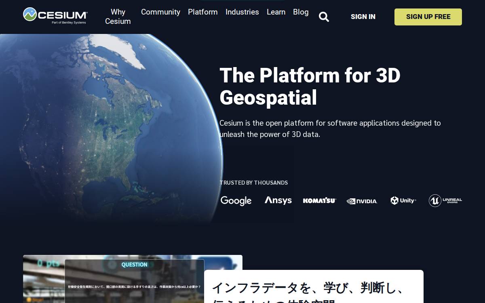The width and height of the screenshot is (485, 303).
Task: Click the NVIDIA logo
Action: [x=362, y=201]
